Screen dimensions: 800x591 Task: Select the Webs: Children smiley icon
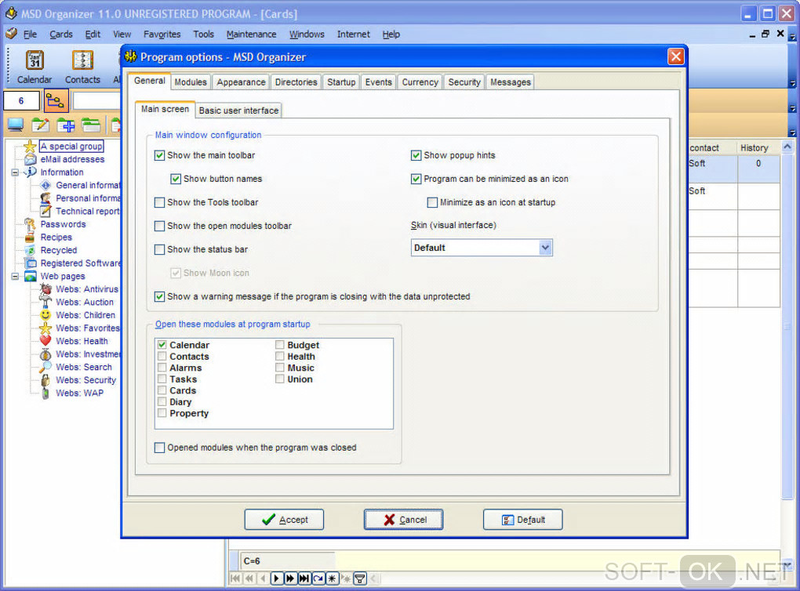(x=46, y=314)
